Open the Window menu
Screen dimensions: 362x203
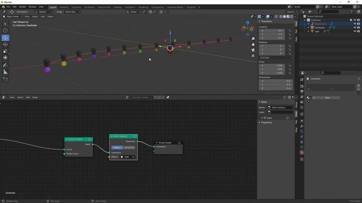[x=32, y=7]
